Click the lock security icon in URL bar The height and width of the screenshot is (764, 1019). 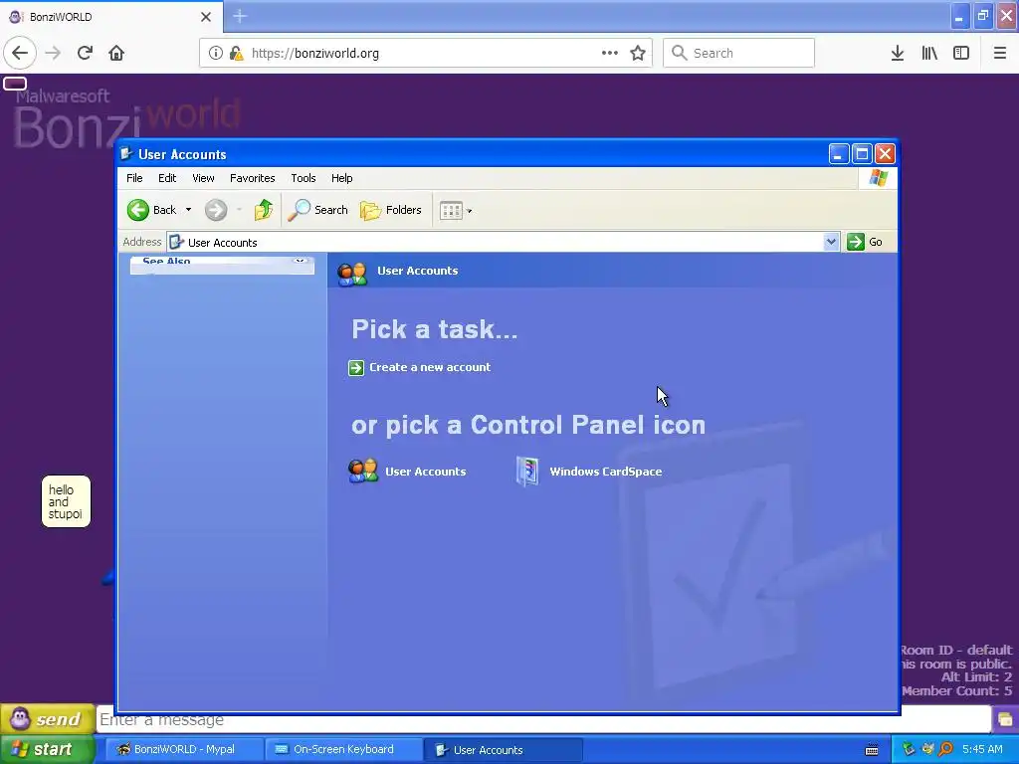pyautogui.click(x=236, y=53)
